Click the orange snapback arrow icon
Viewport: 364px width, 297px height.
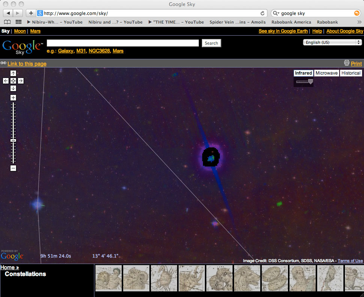pyautogui.click(x=357, y=13)
